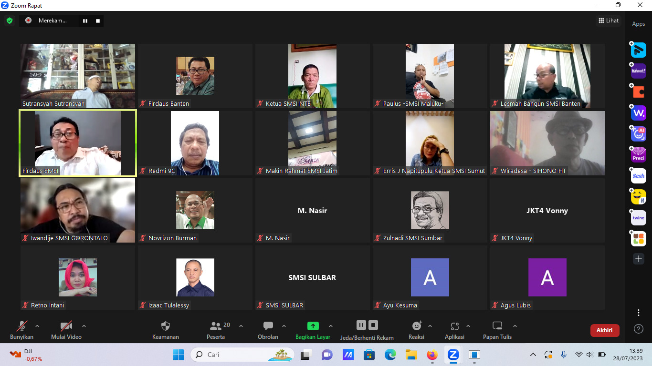652x366 pixels.
Task: Open the Prezi app in sidebar
Action: (638, 155)
